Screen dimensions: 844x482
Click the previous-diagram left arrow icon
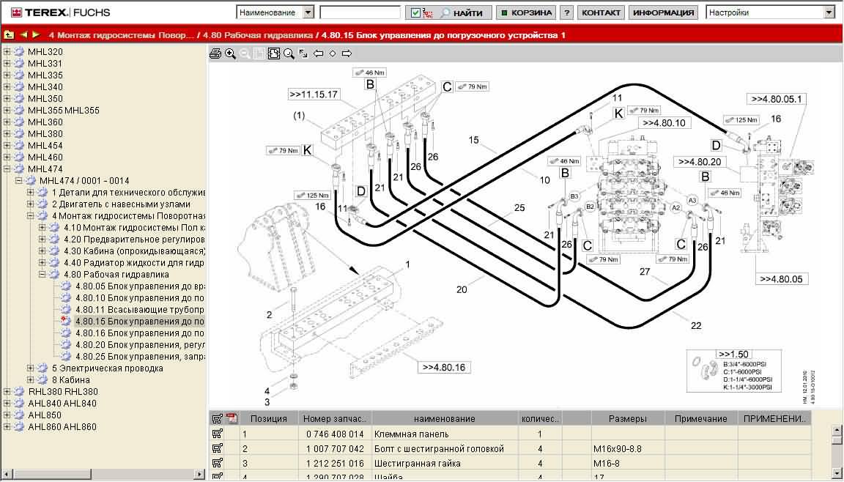pyautogui.click(x=319, y=53)
